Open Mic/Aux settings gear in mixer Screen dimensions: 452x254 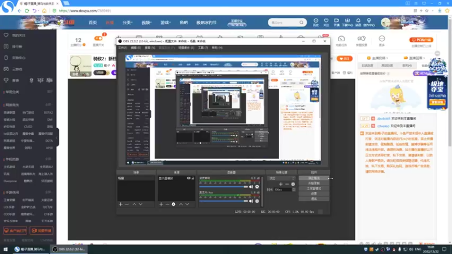257,201
